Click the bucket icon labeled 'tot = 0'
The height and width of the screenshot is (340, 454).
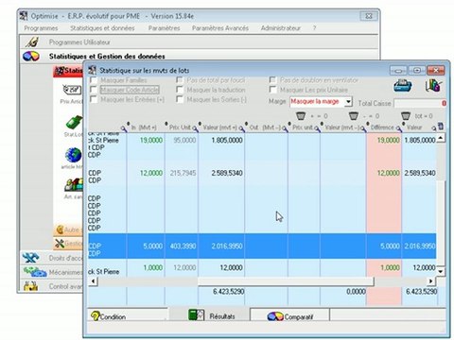[406, 115]
